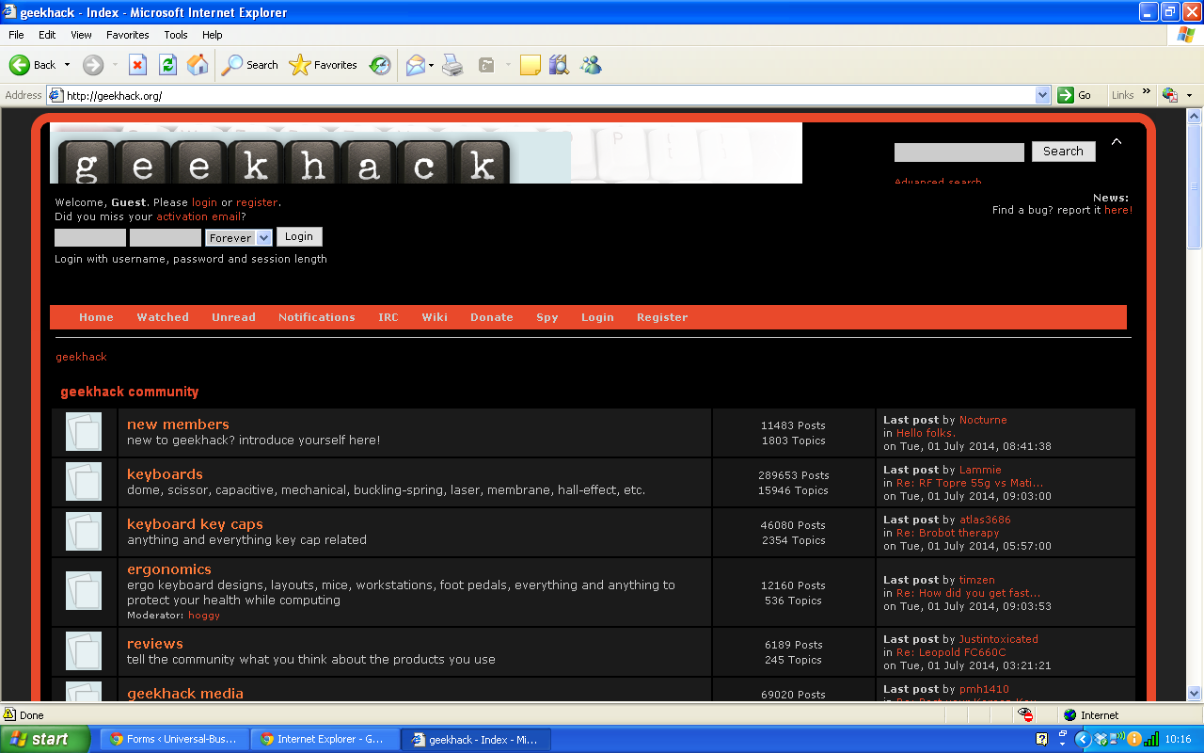Click the forum search text field
Image resolution: width=1204 pixels, height=753 pixels.
958,152
